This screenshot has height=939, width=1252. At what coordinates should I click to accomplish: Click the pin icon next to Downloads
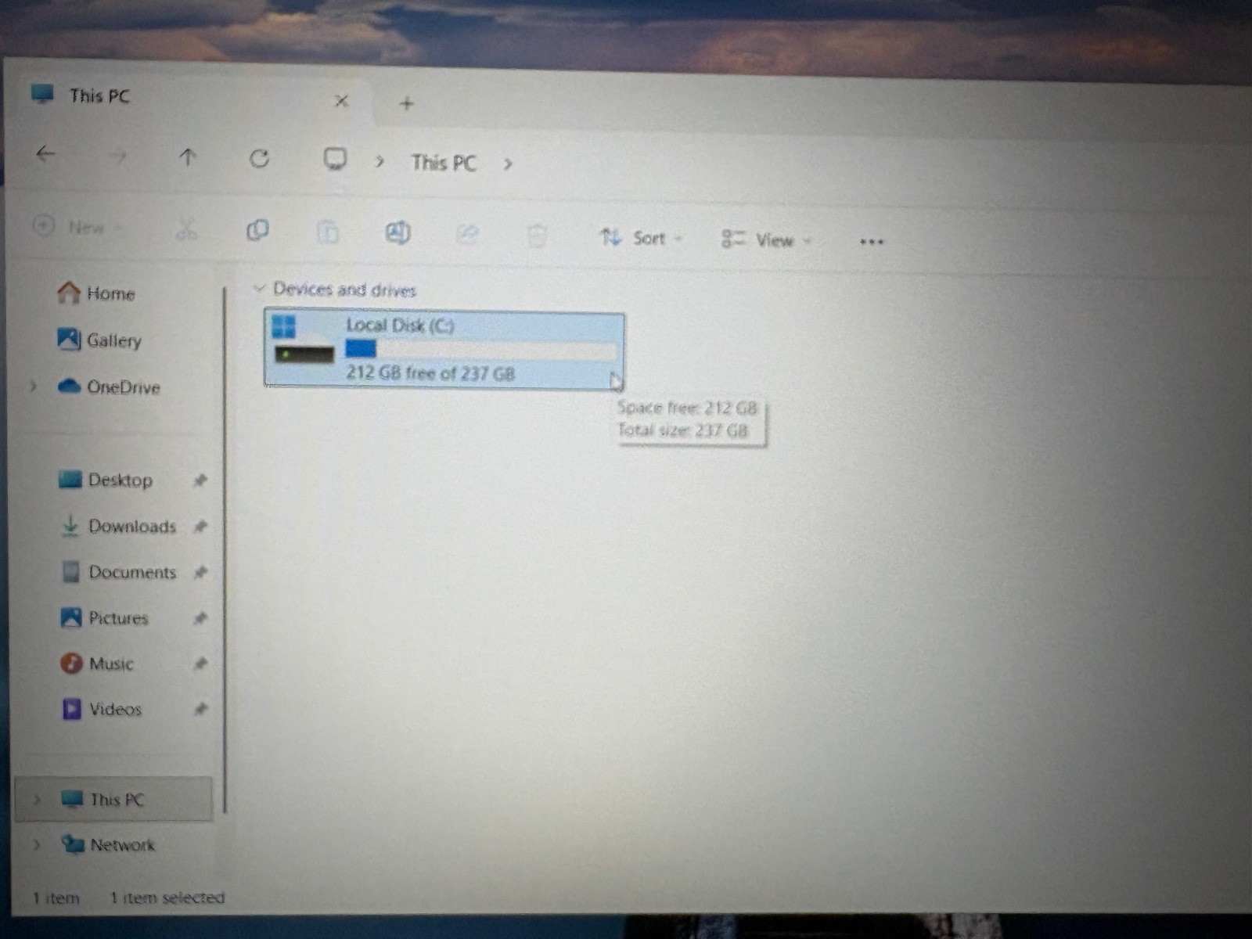coord(200,526)
